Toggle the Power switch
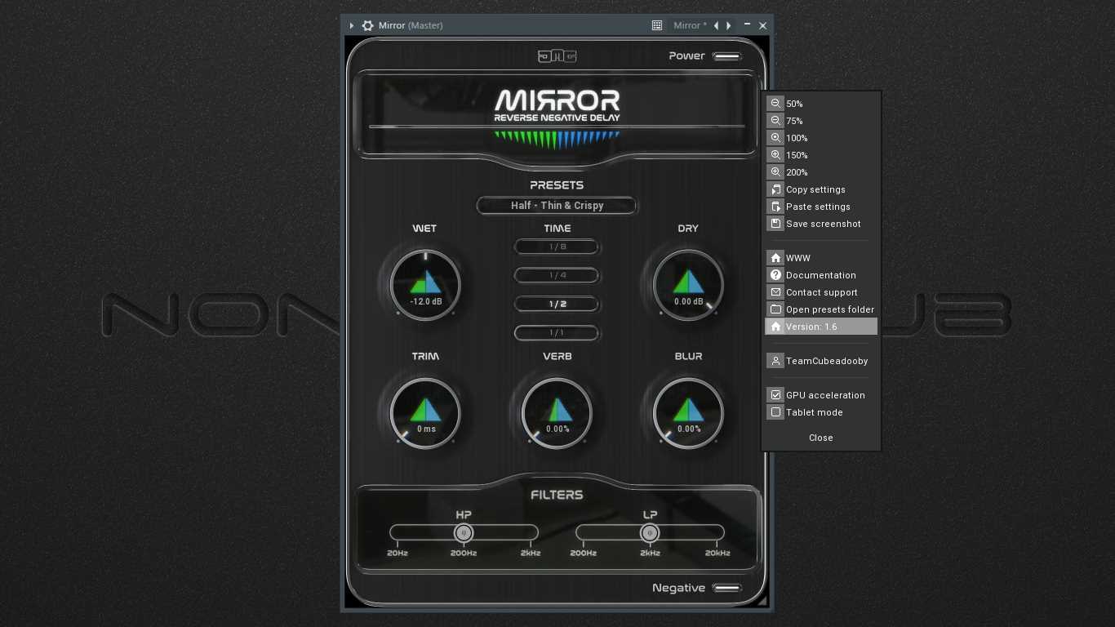This screenshot has height=627, width=1115. click(726, 56)
